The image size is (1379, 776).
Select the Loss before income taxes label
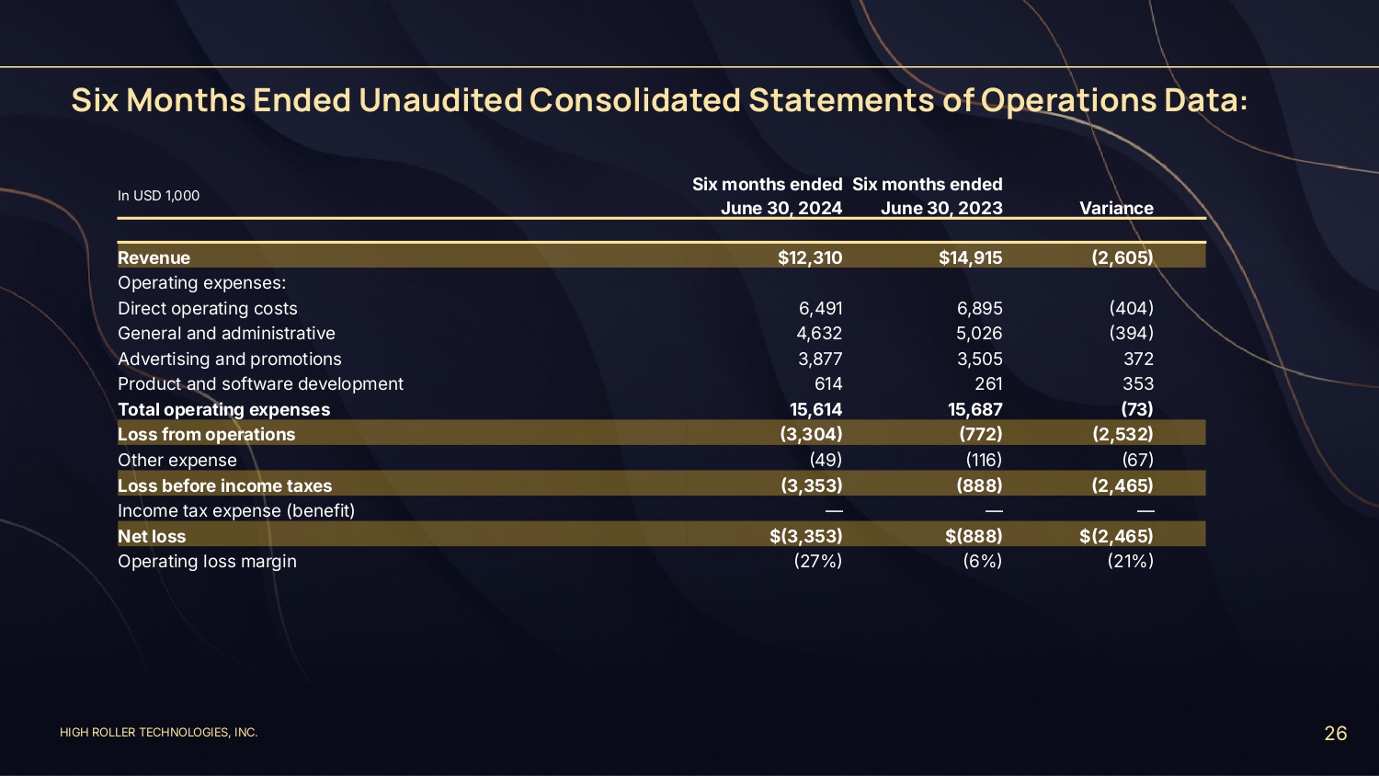[224, 485]
